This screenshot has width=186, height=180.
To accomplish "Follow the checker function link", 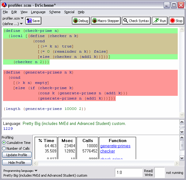I will (108, 151).
